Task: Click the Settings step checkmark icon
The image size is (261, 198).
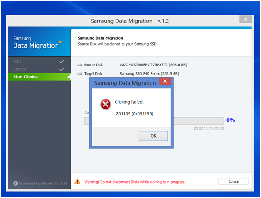Action: coord(62,69)
